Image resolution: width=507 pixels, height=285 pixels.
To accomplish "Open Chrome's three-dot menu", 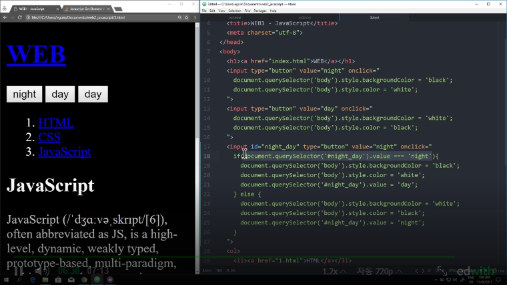I will (x=195, y=17).
